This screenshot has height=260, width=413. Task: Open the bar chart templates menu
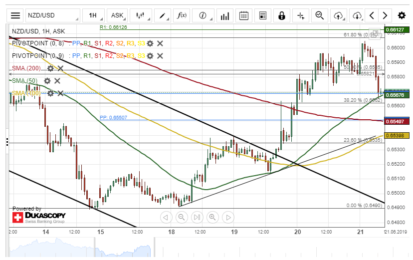[224, 15]
